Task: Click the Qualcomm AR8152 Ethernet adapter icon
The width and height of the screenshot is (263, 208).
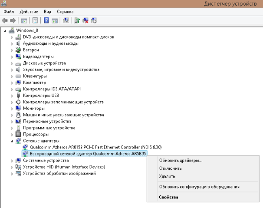Action: pyautogui.click(x=25, y=147)
